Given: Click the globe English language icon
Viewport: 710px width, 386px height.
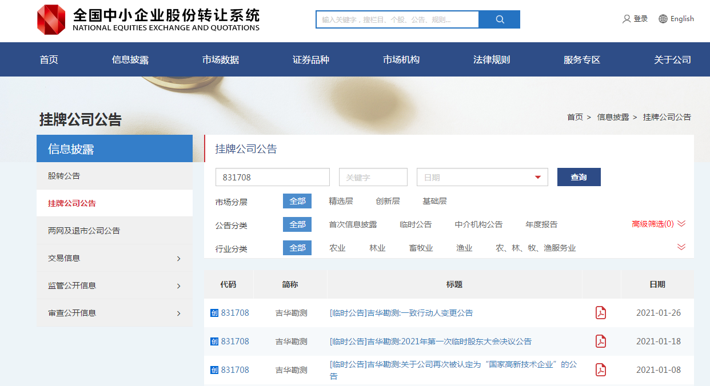Looking at the screenshot, I should pyautogui.click(x=663, y=19).
